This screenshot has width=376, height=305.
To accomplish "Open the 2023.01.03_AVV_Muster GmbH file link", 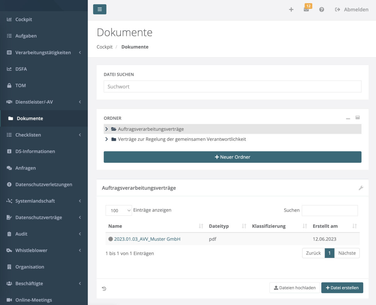I will [x=147, y=239].
